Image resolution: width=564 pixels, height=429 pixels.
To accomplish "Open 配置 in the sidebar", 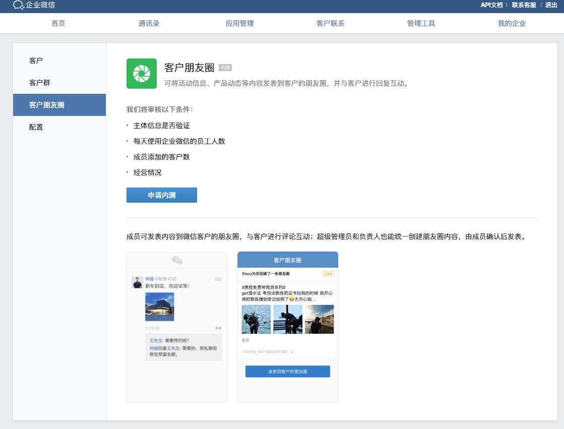I will click(59, 127).
